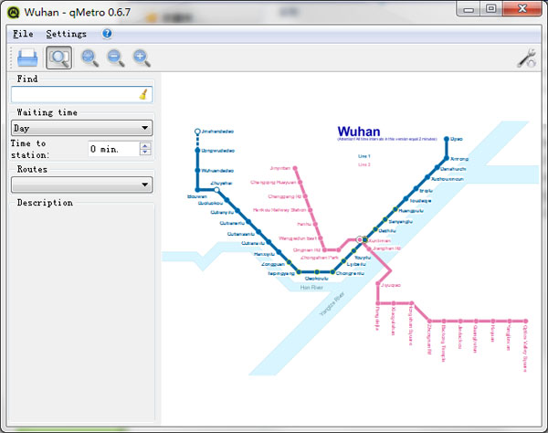
Task: Click the zoom in magnifier icon
Action: tap(141, 58)
